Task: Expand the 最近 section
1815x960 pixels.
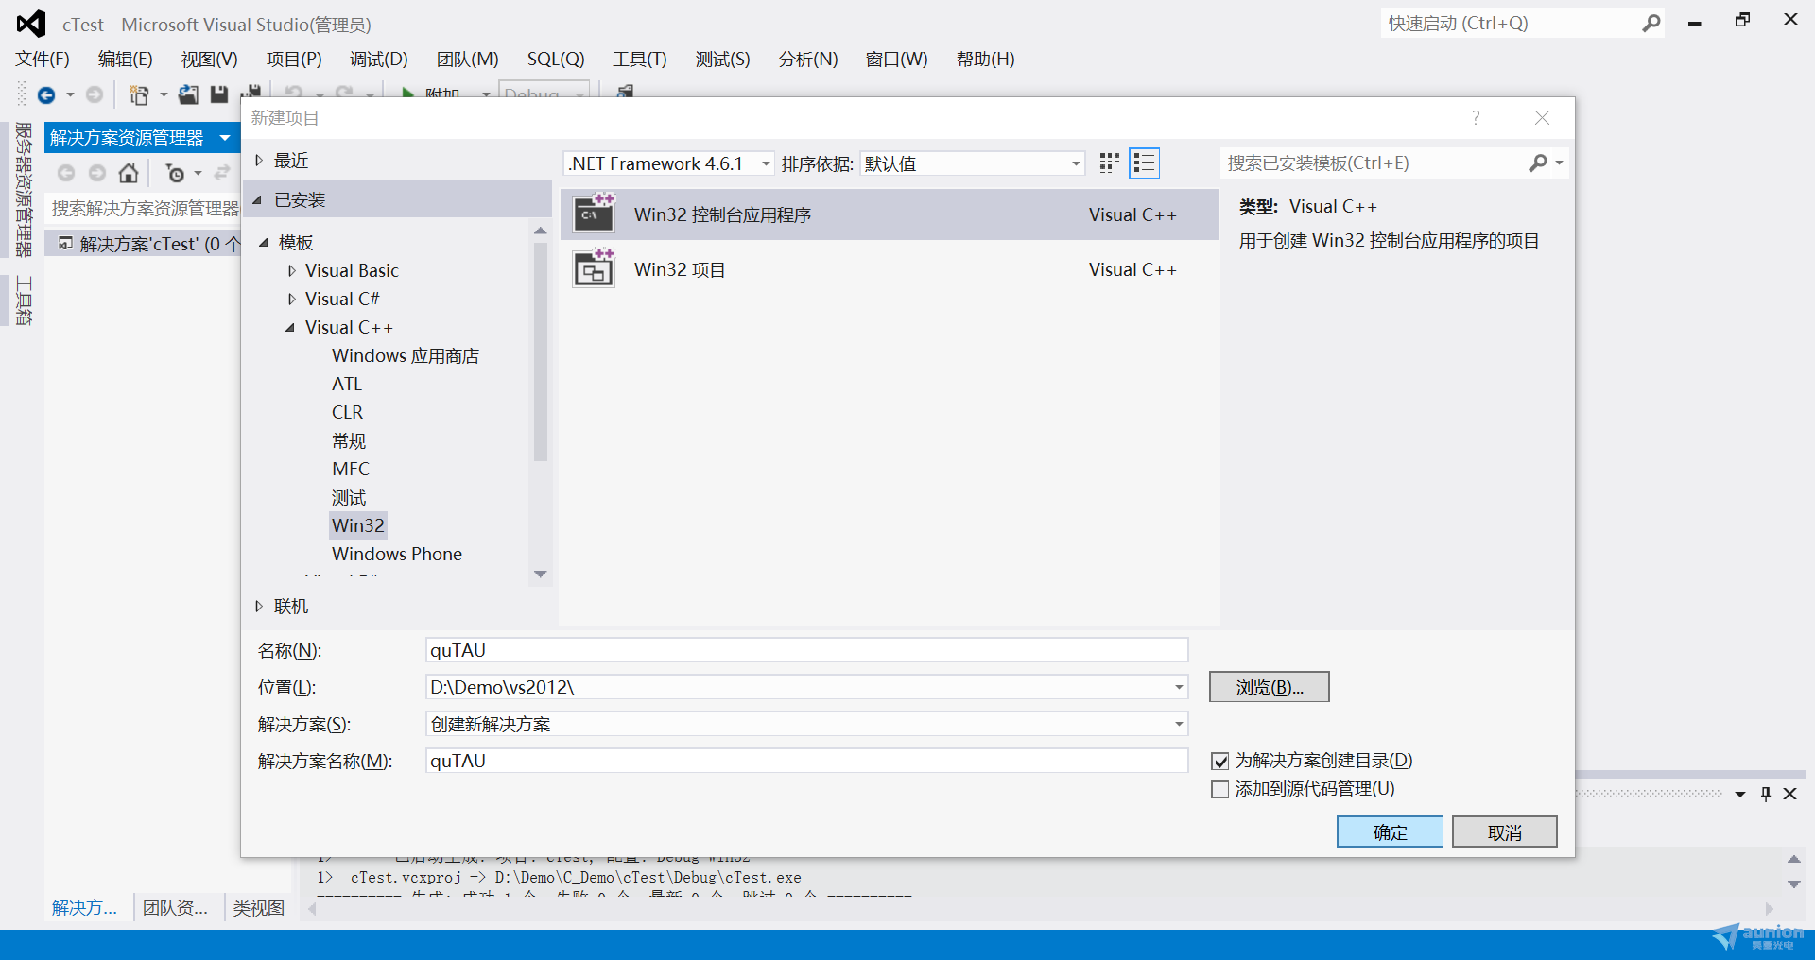Action: [x=258, y=161]
